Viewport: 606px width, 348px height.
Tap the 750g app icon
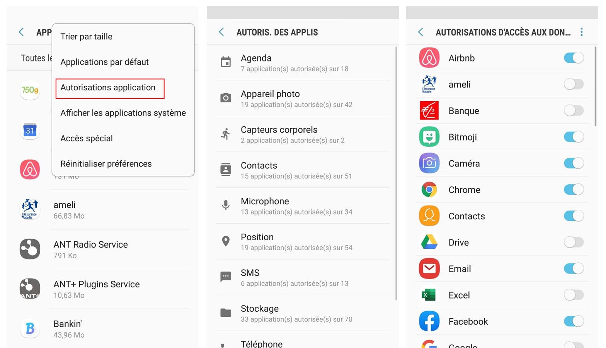30,90
